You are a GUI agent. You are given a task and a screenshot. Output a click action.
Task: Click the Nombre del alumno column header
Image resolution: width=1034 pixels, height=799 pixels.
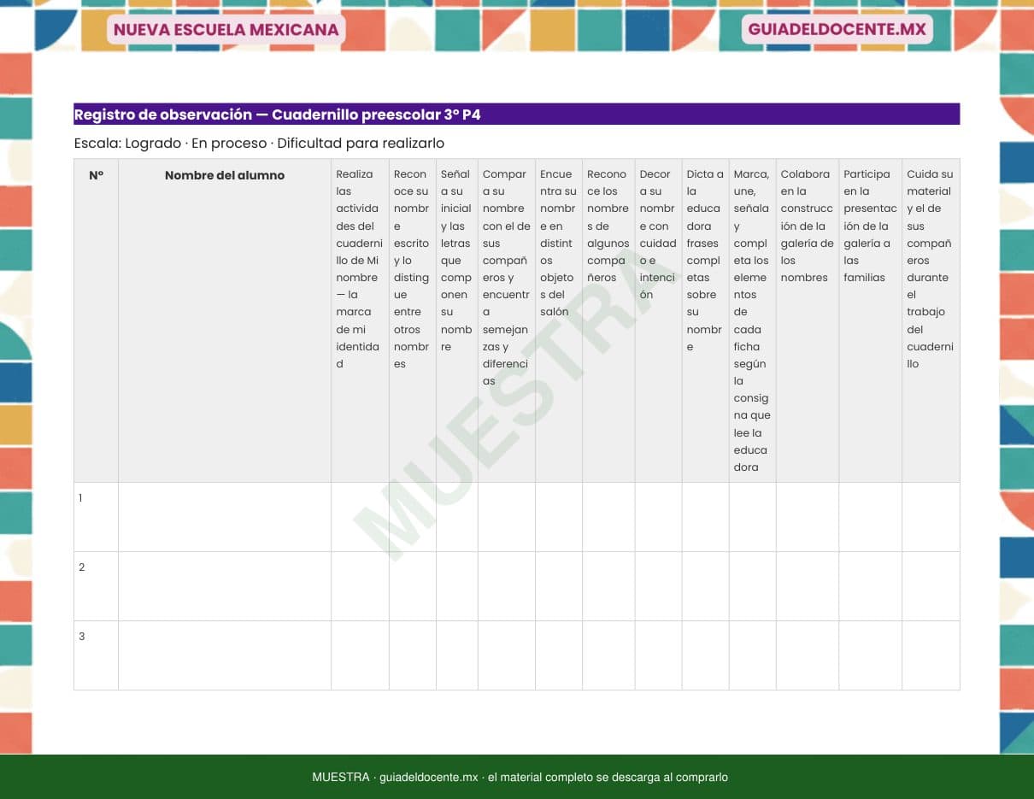(x=225, y=320)
